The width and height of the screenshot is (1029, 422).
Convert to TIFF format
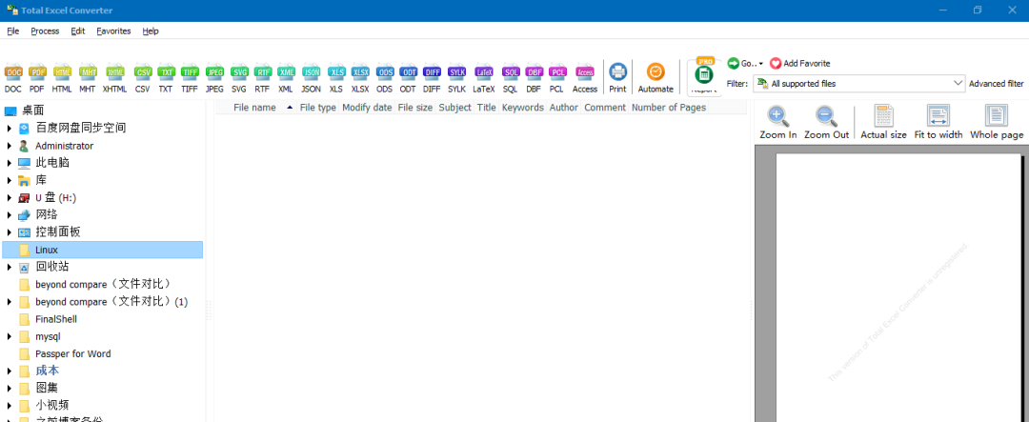pos(190,79)
